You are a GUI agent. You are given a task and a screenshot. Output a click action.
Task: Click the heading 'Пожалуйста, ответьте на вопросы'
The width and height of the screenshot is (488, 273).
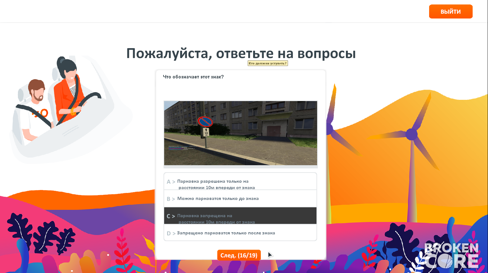point(241,53)
